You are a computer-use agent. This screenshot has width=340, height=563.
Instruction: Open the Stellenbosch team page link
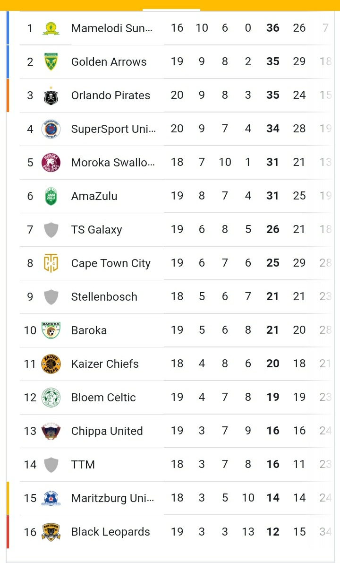pyautogui.click(x=104, y=297)
